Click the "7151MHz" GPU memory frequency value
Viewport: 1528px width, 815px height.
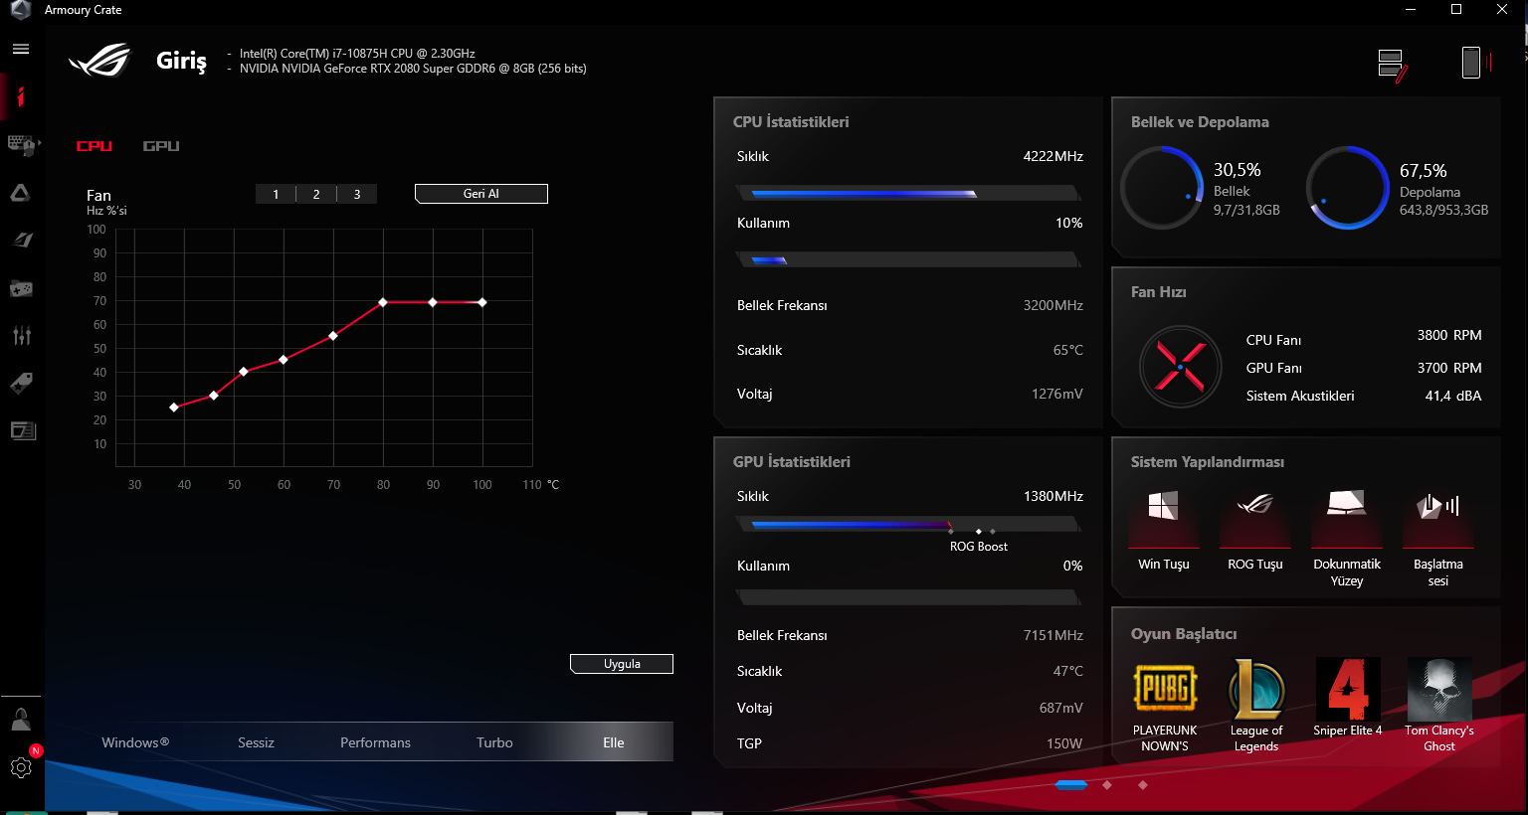pos(1053,635)
